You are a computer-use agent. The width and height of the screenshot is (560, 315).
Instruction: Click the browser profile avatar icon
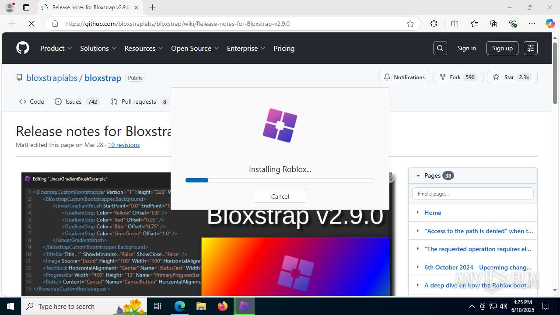point(9,7)
